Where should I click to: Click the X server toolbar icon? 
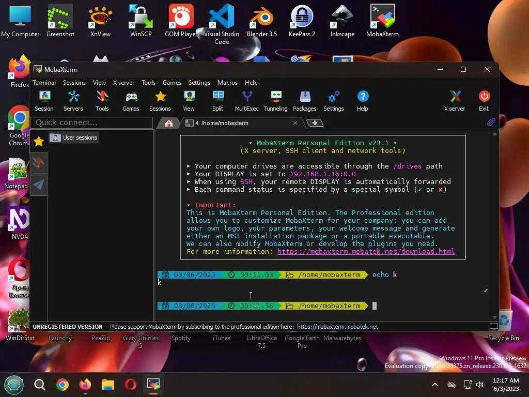pos(455,101)
